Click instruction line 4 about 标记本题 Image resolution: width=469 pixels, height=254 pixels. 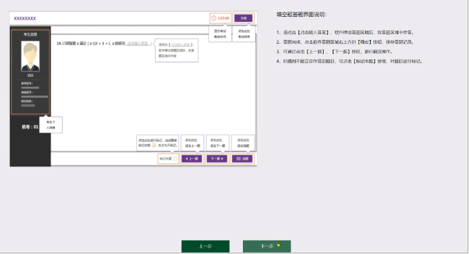coord(349,61)
